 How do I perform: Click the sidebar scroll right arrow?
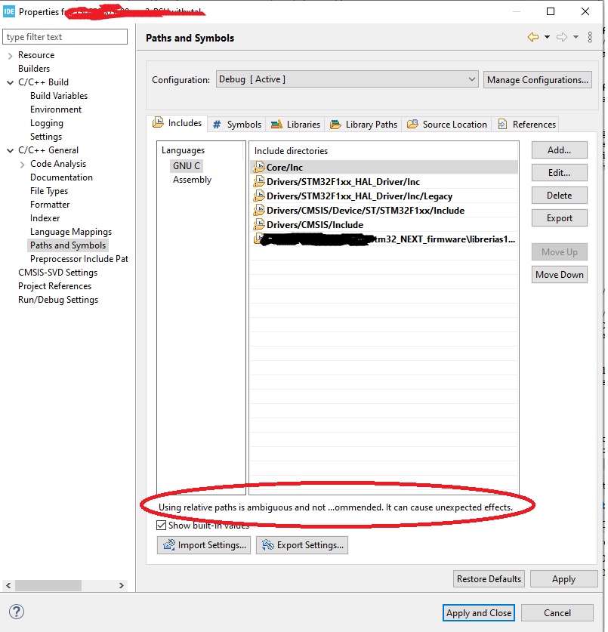122,585
